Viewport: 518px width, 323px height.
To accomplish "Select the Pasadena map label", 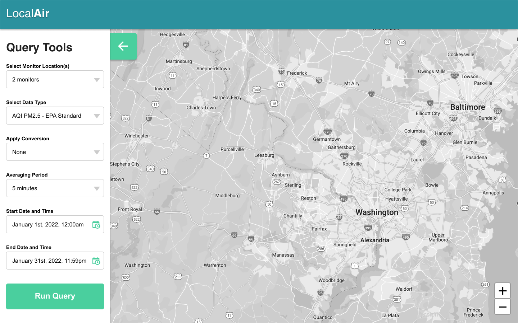I will [476, 158].
